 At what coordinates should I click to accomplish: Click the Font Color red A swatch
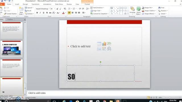point(63,13)
